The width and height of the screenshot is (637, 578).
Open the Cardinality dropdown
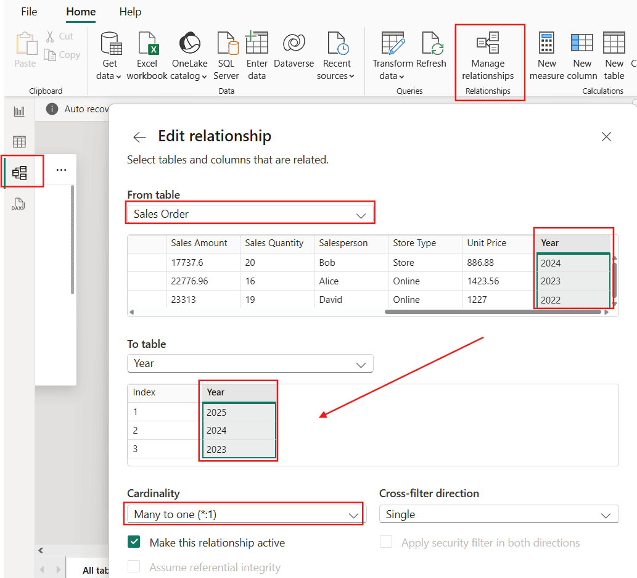coord(247,514)
